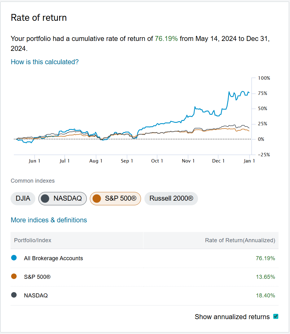Click S&P 500 13.65% return value
Viewport: 290px width, 334px height.
click(x=265, y=277)
